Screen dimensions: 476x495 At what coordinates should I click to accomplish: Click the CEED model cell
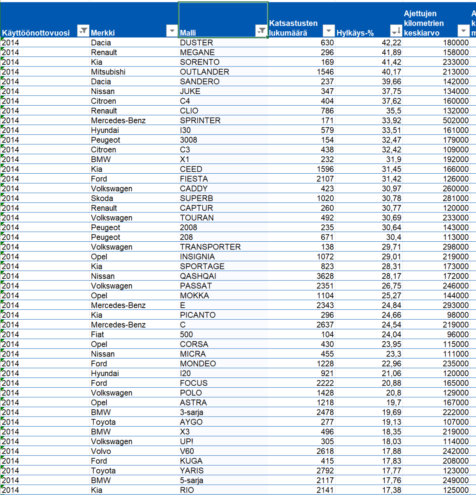[223, 169]
